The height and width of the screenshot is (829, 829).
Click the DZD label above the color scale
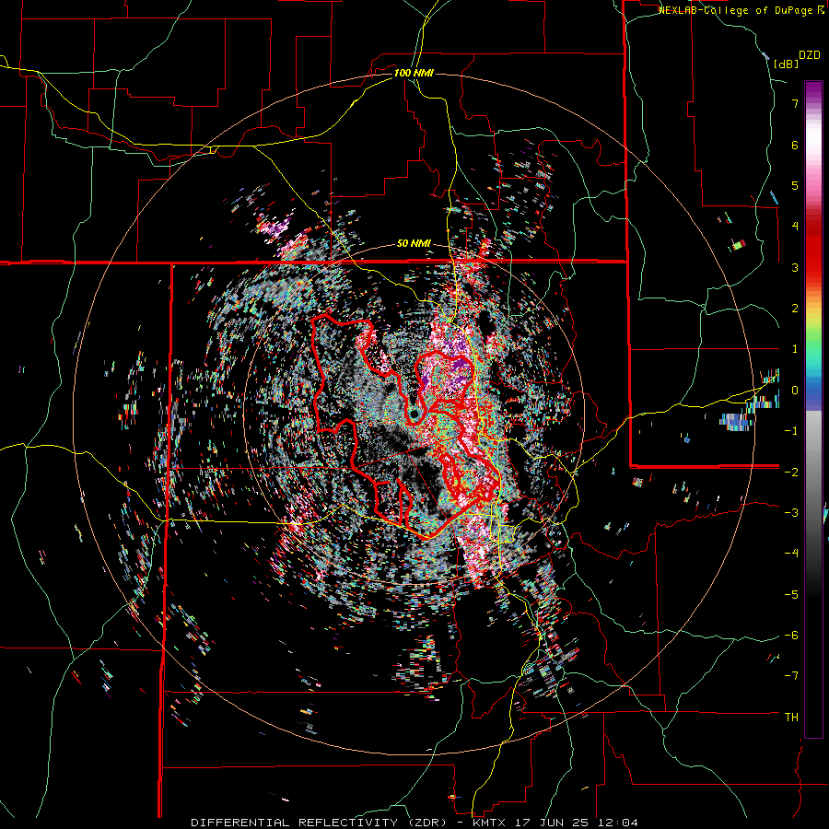810,55
